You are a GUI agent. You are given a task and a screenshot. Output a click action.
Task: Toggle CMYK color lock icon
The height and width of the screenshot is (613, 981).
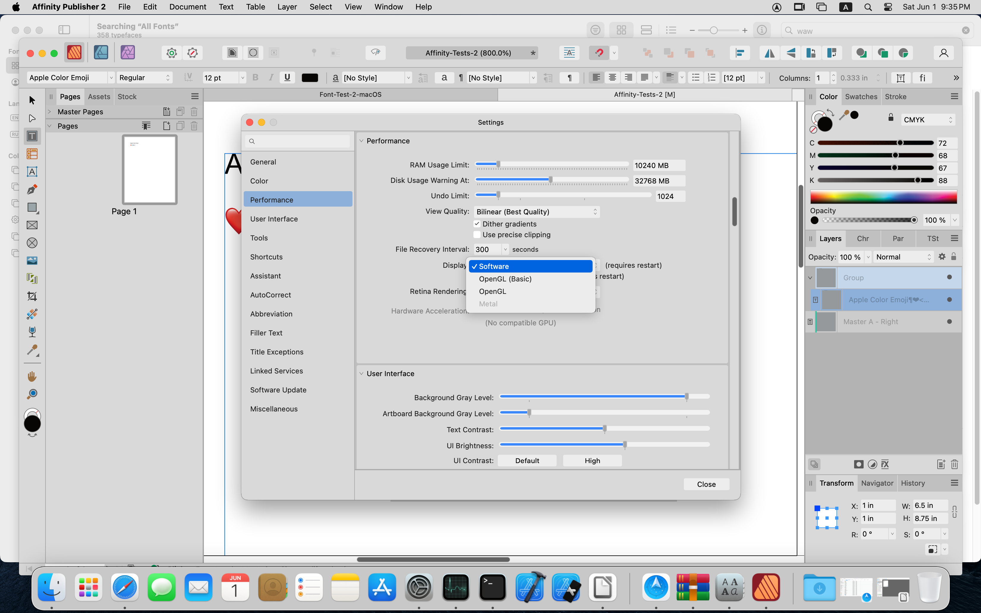coord(890,118)
